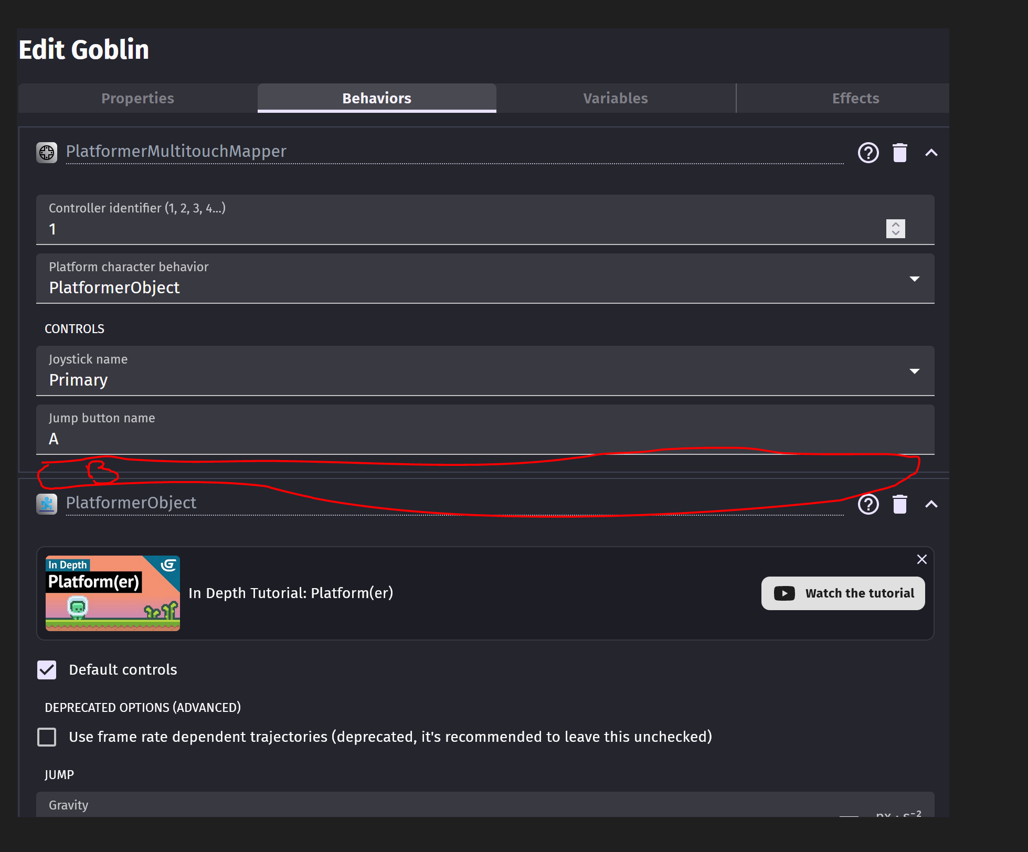Click the PlatformerMultitouchMapper behavior icon

[47, 152]
